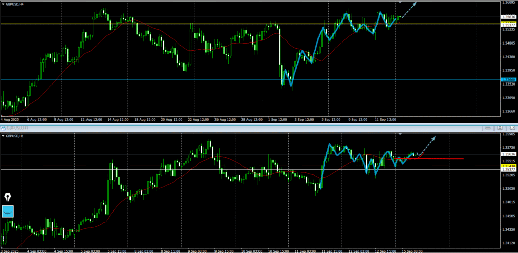
Task: Restore the GBPUSD,H1 chart window
Action: click(500, 128)
